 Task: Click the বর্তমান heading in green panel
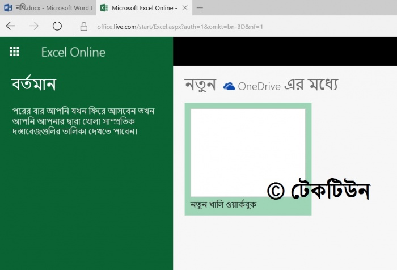coord(33,83)
